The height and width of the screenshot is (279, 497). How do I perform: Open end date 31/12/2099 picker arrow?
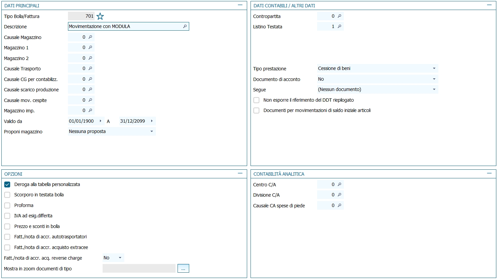pyautogui.click(x=152, y=121)
